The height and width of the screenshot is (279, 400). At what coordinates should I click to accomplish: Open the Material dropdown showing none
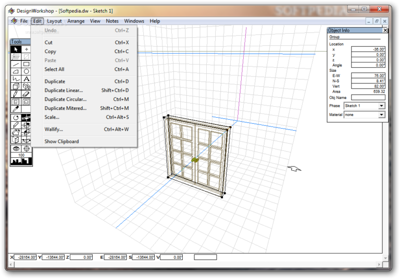[365, 115]
